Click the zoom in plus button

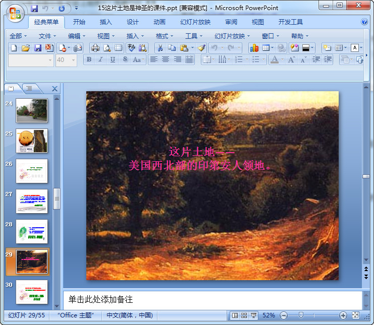(x=343, y=315)
